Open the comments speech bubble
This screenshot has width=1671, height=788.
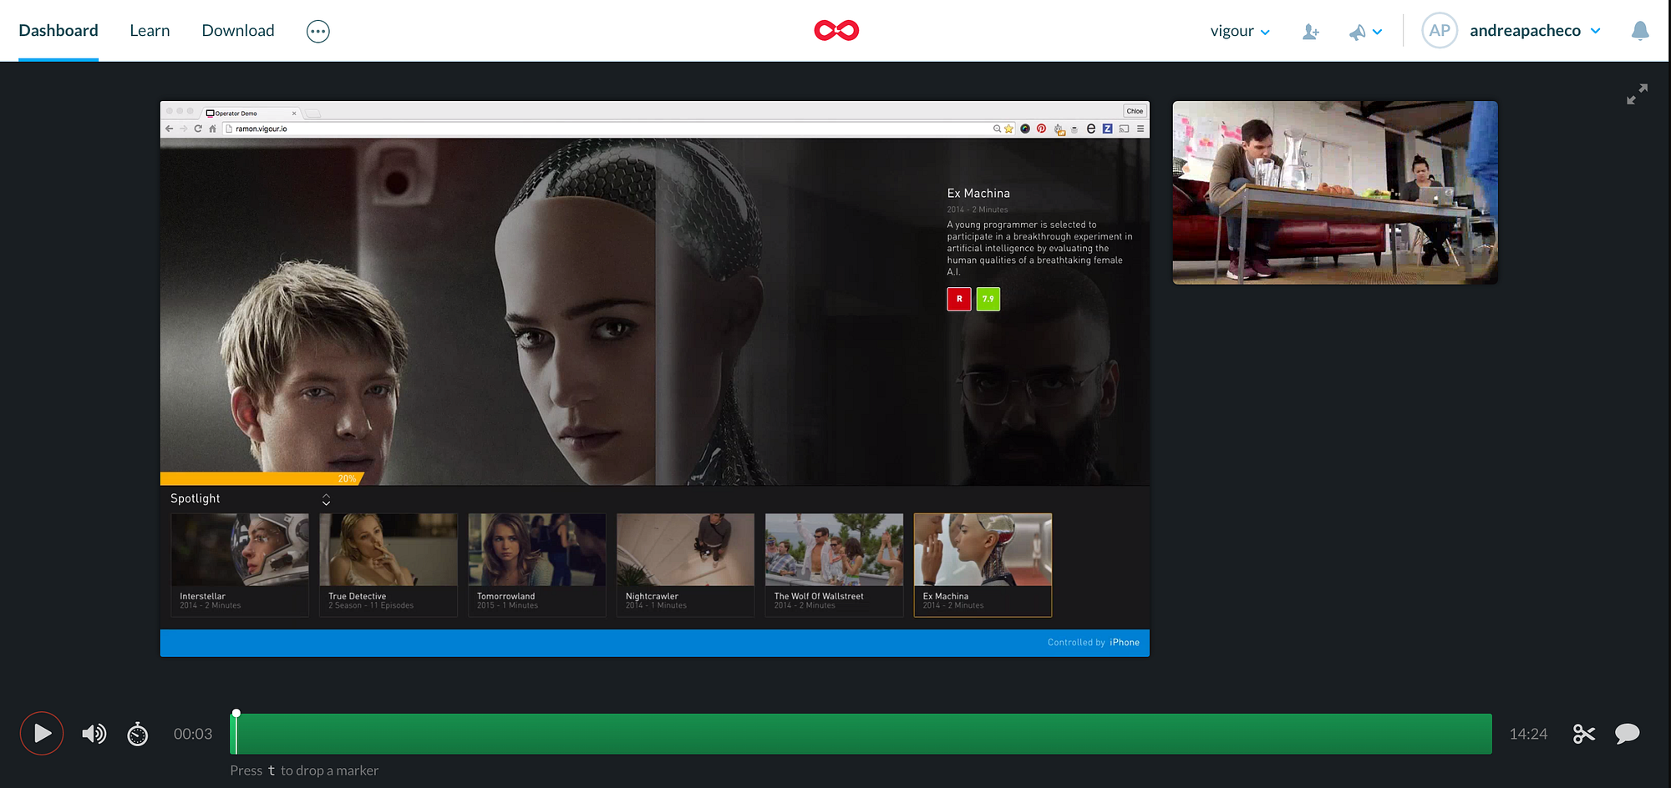(x=1628, y=734)
